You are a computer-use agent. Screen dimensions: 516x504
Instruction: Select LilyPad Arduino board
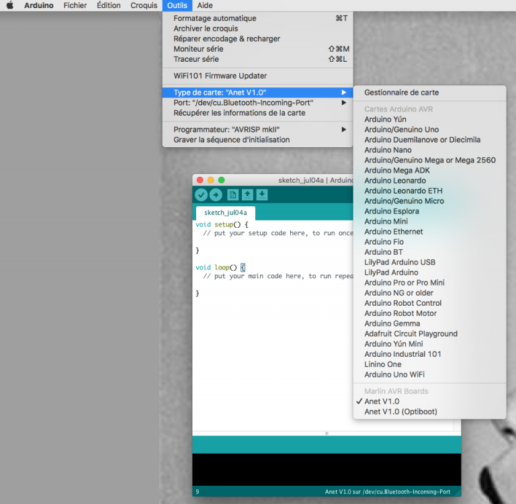(429, 272)
